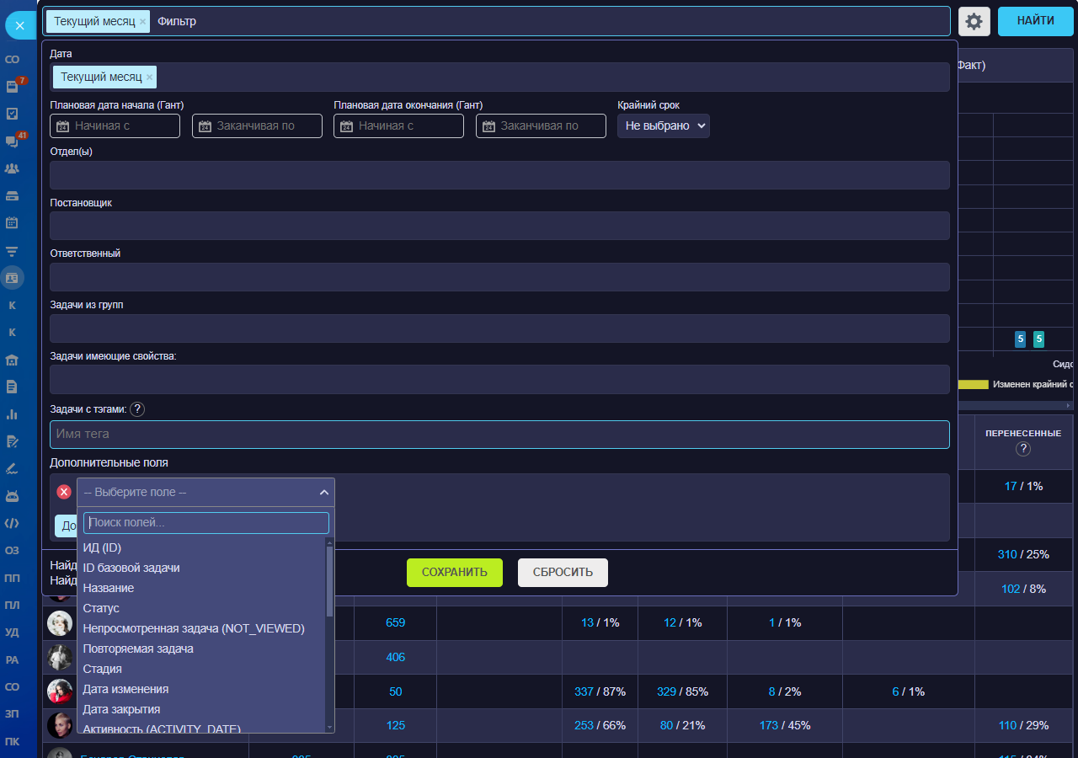Open the sidebar people group icon
Image resolution: width=1078 pixels, height=758 pixels.
click(x=13, y=168)
